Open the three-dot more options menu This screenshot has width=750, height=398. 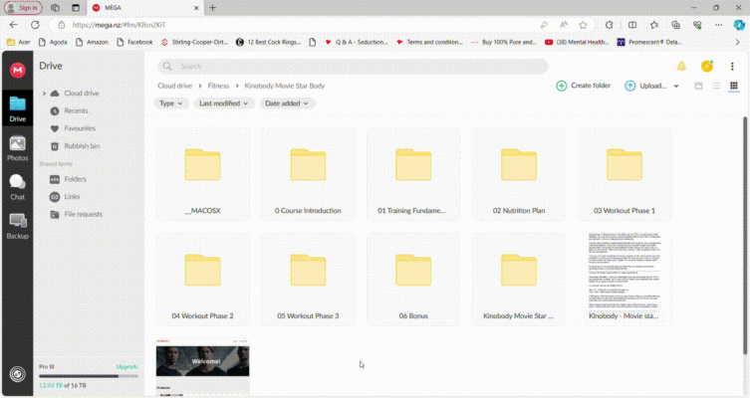tap(733, 67)
